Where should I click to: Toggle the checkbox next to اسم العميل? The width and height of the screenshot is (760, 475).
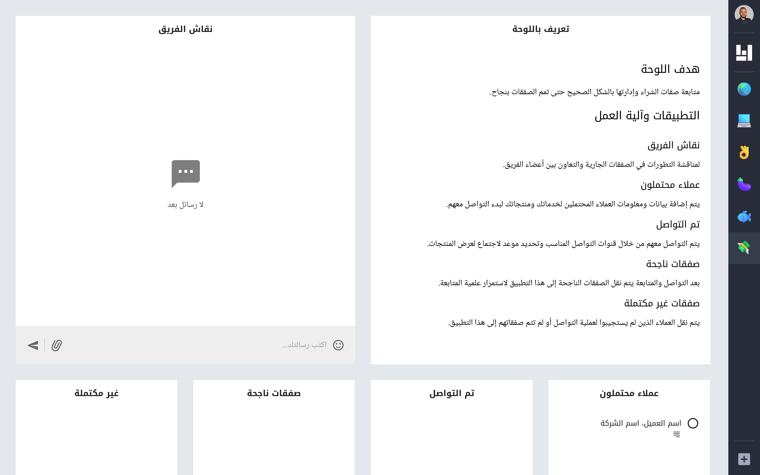(x=692, y=422)
